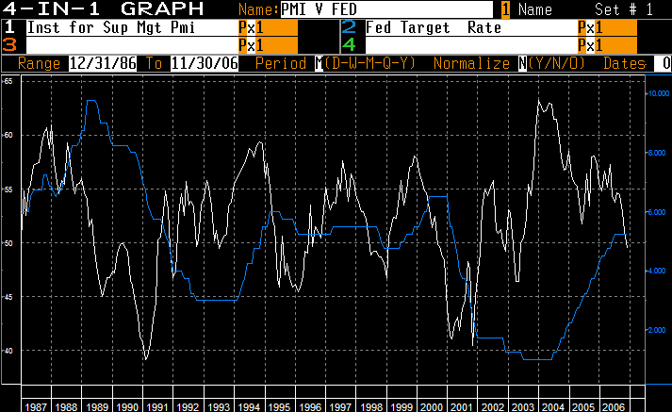Click the orange number 3 series marker
The image size is (672, 412).
point(9,45)
